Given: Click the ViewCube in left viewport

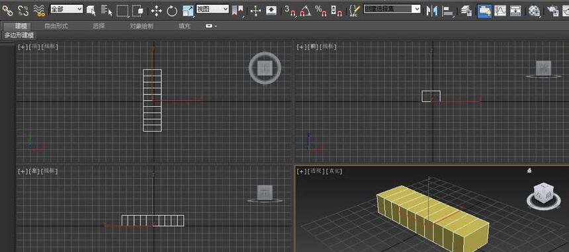Looking at the screenshot, I should click(265, 192).
